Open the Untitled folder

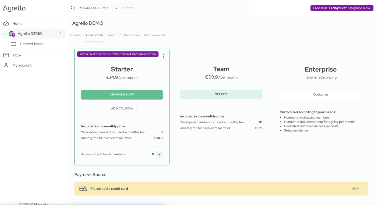point(31,44)
